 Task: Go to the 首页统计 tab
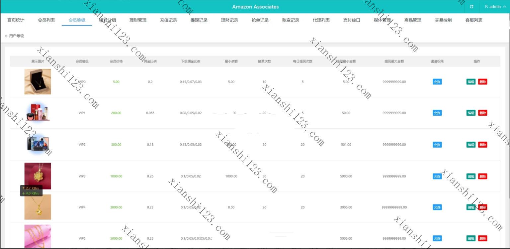16,20
